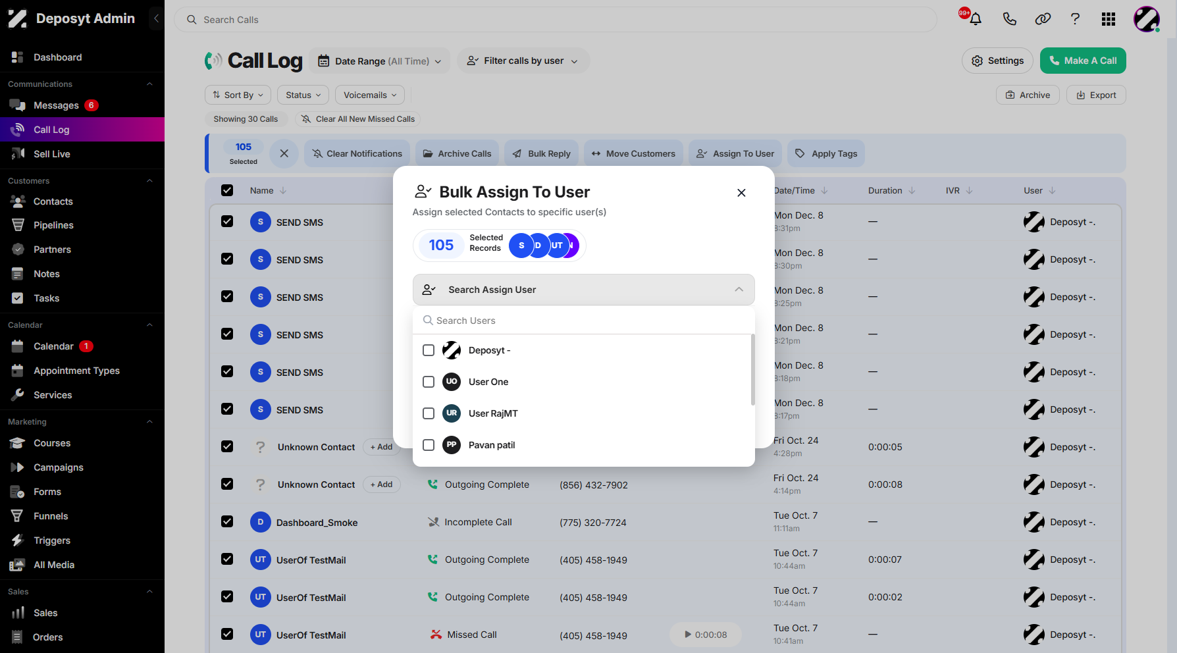Uncheck the select-all checkbox in table header
Image resolution: width=1177 pixels, height=653 pixels.
227,190
